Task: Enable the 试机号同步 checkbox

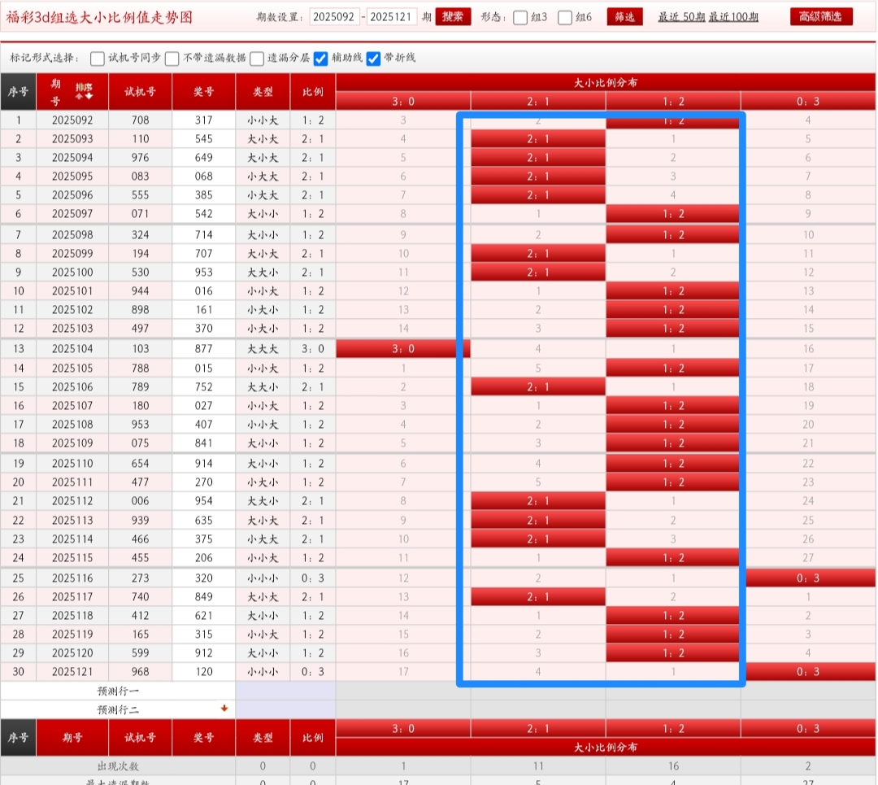Action: 98,59
